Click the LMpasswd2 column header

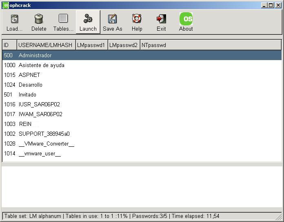124,45
